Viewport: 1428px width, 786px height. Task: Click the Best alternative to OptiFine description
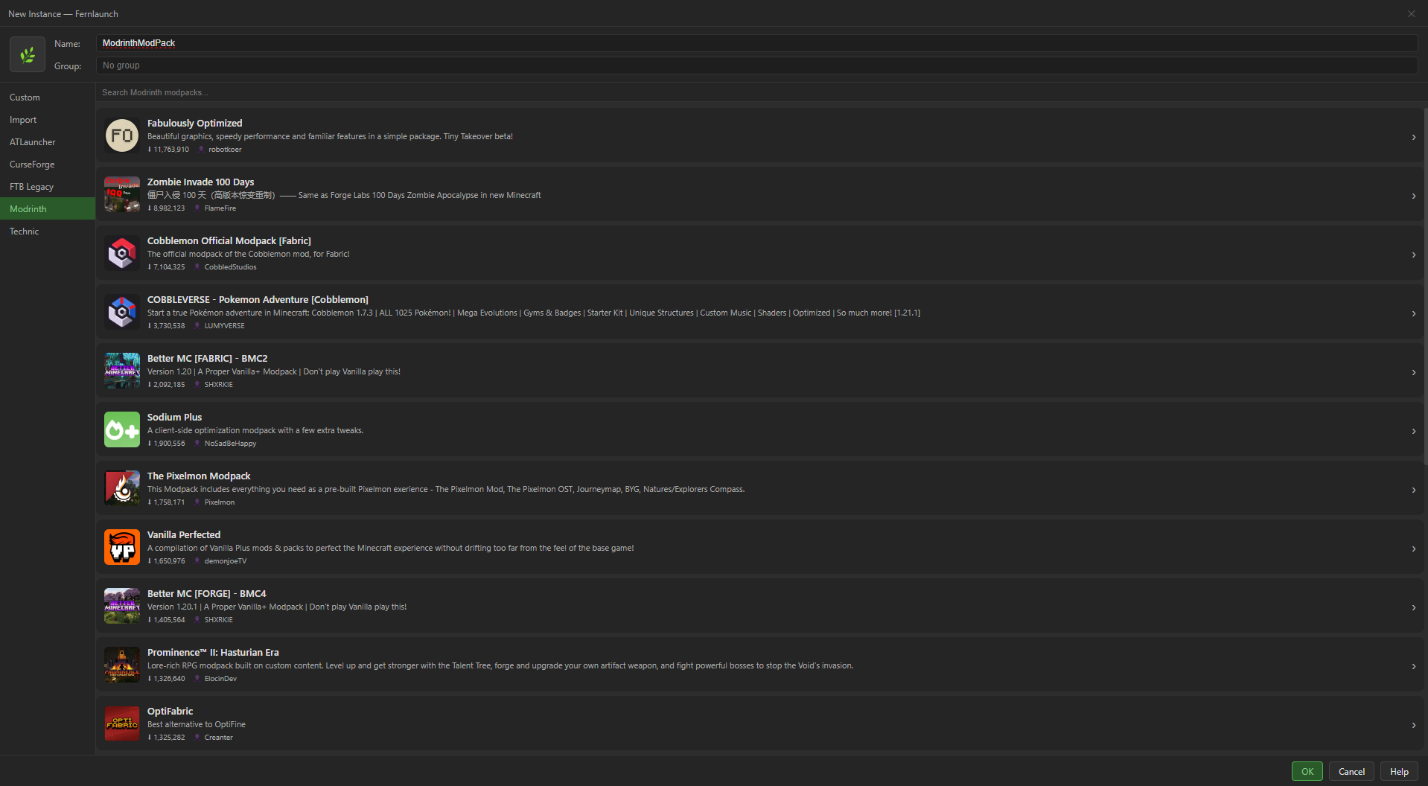197,725
